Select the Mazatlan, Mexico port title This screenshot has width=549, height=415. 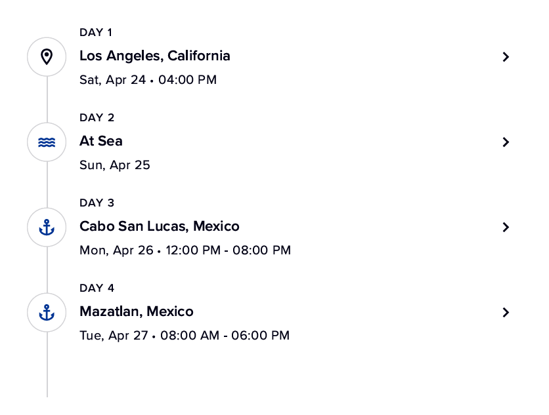[137, 311]
